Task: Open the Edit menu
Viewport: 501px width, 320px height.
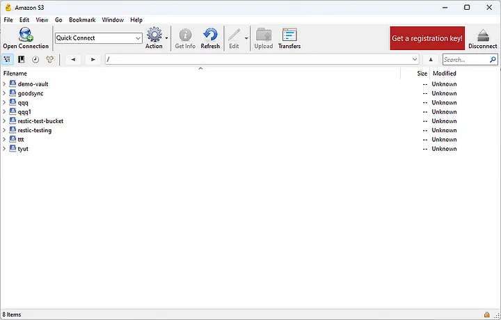Action: click(24, 19)
